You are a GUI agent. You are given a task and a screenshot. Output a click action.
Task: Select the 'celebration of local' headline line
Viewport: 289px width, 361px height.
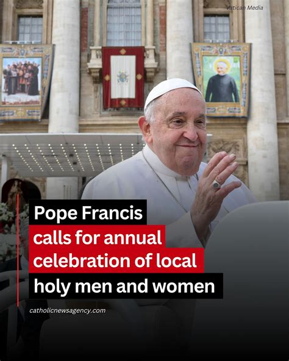116,260
